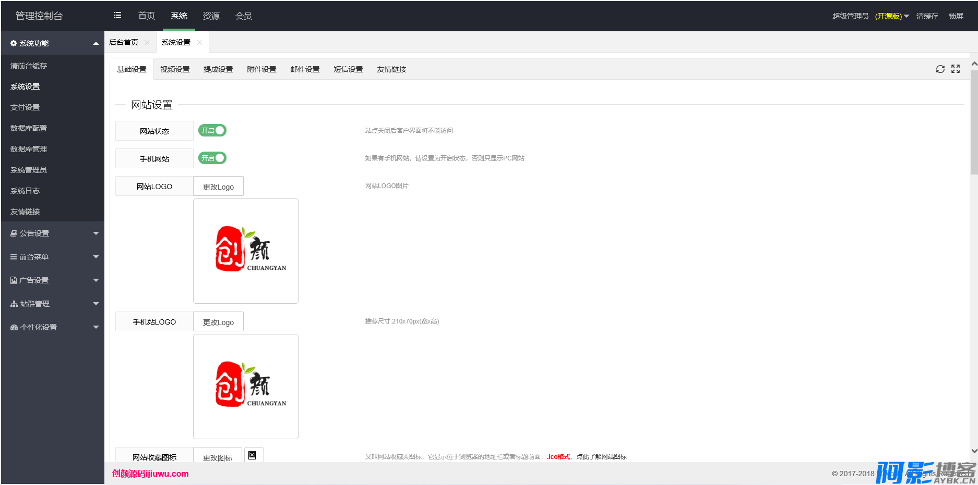Viewport: 978px width, 485px height.
Task: Click the 手机站LOGO preview image
Action: (246, 387)
